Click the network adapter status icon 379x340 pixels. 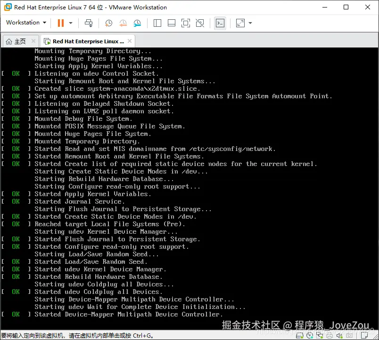click(320, 335)
